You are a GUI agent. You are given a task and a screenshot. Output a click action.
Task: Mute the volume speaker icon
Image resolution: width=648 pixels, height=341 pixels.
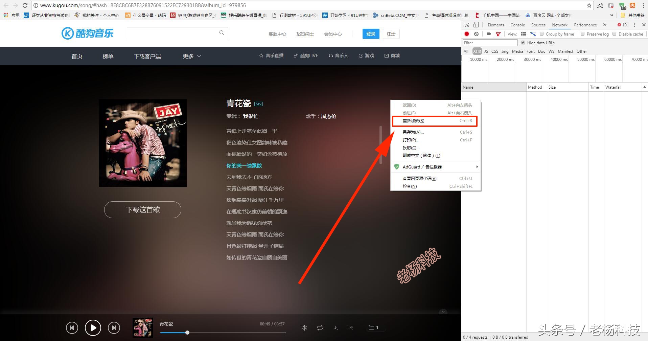pos(304,327)
